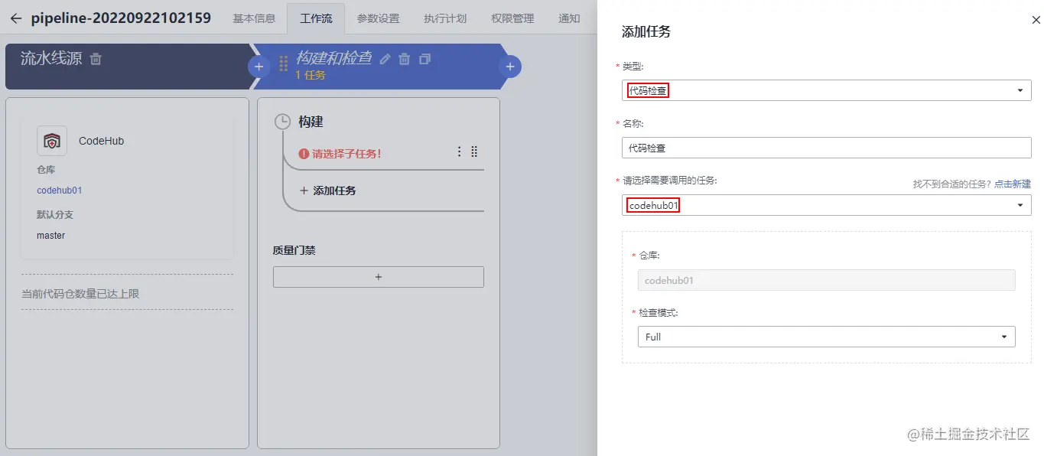The width and height of the screenshot is (1044, 456).
Task: Edit the 构建和检查 stage name with pencil
Action: pos(385,59)
